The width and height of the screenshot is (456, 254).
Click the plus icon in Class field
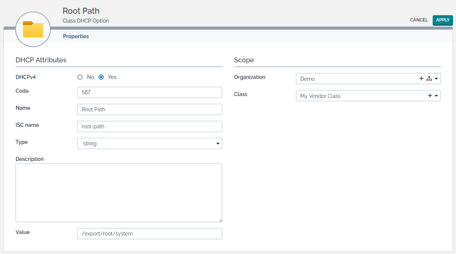coord(430,96)
